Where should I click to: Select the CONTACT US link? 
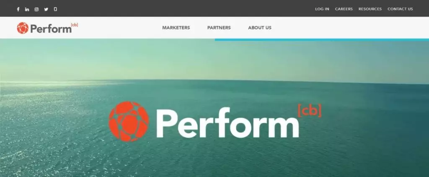click(400, 9)
